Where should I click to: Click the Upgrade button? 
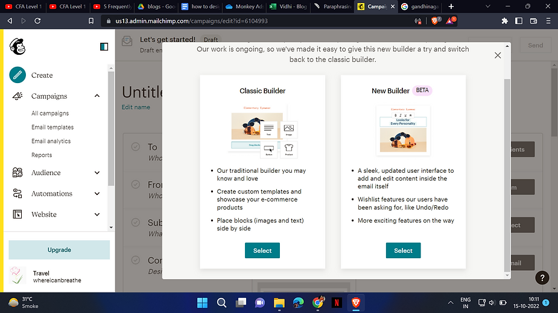[x=59, y=250]
